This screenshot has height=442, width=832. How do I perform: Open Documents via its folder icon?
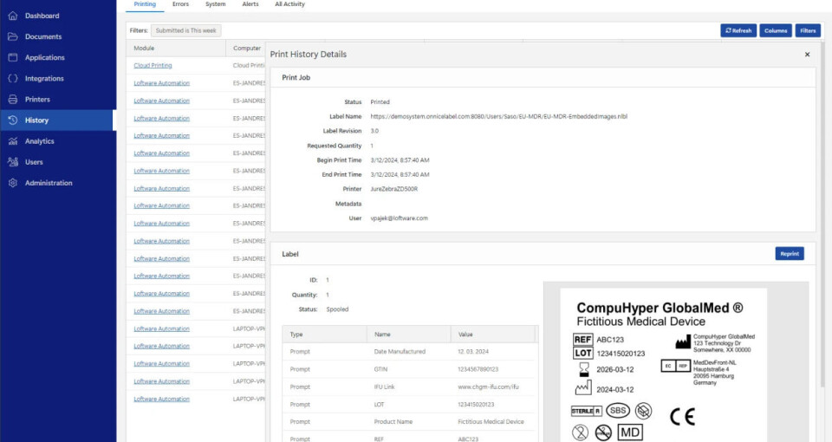12,36
